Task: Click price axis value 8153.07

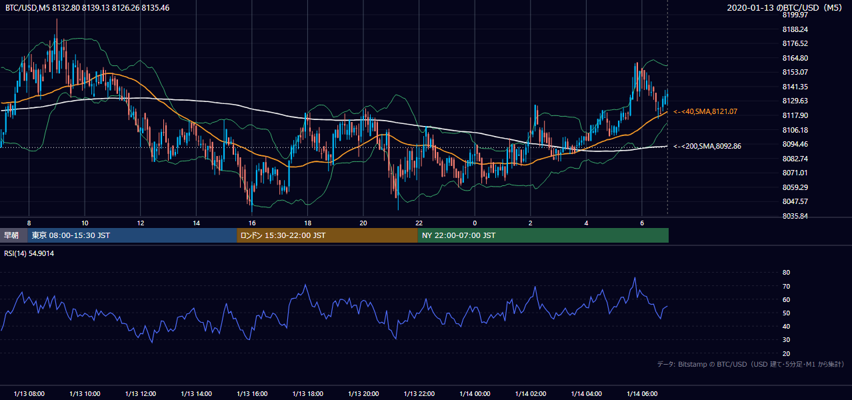Action: tap(795, 72)
